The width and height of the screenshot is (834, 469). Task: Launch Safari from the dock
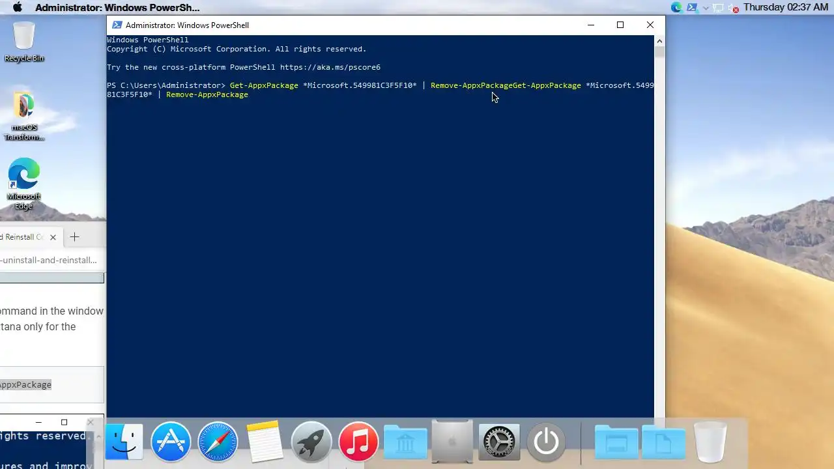(x=218, y=442)
